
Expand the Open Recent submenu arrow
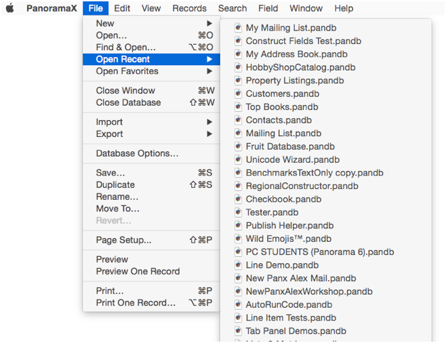pos(209,59)
